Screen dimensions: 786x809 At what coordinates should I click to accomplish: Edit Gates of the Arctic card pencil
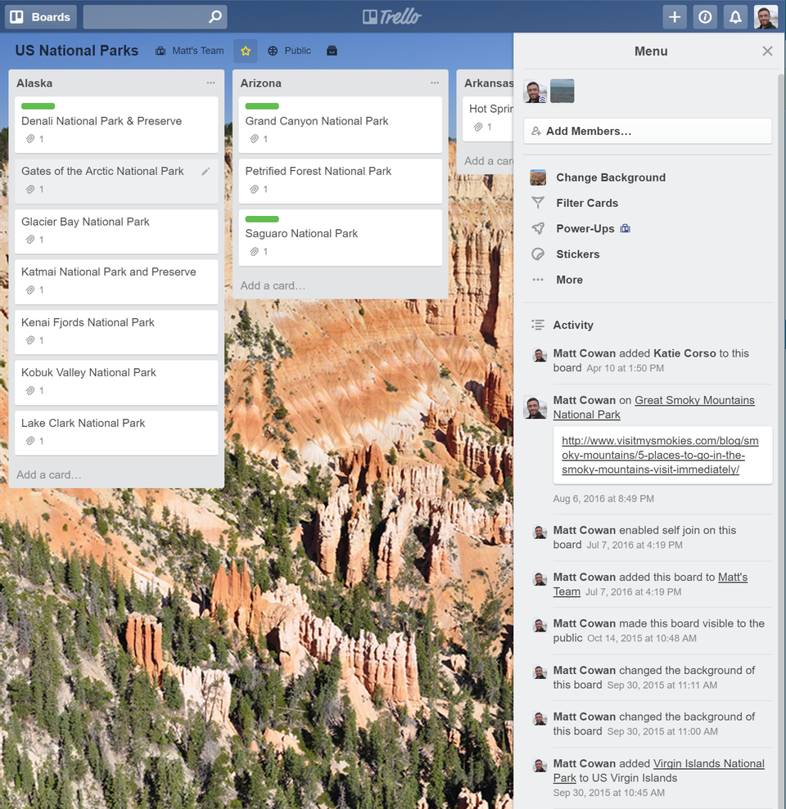point(206,171)
